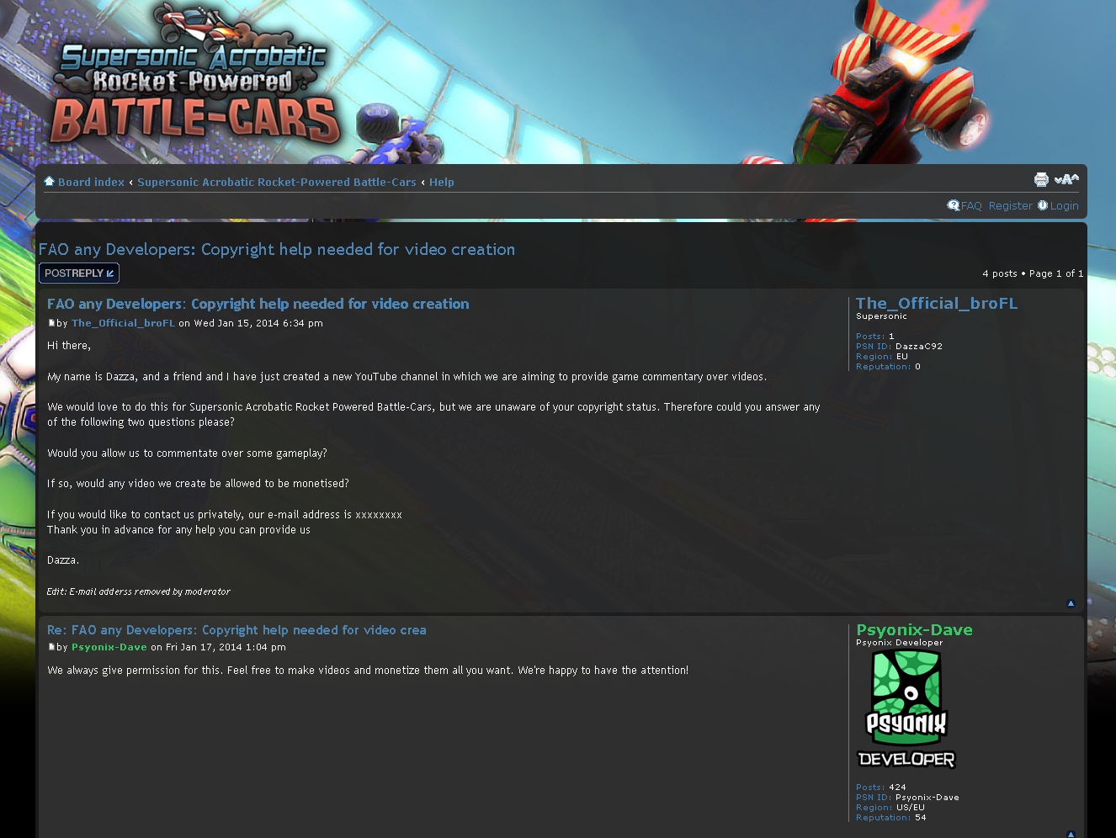This screenshot has width=1116, height=838.
Task: Go to Supersonic Acrobatic Rocket-Powered Battle-Cars forum
Action: point(277,182)
